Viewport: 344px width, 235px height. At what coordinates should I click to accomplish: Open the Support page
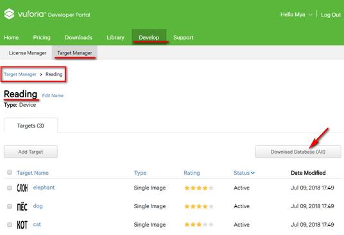[183, 37]
